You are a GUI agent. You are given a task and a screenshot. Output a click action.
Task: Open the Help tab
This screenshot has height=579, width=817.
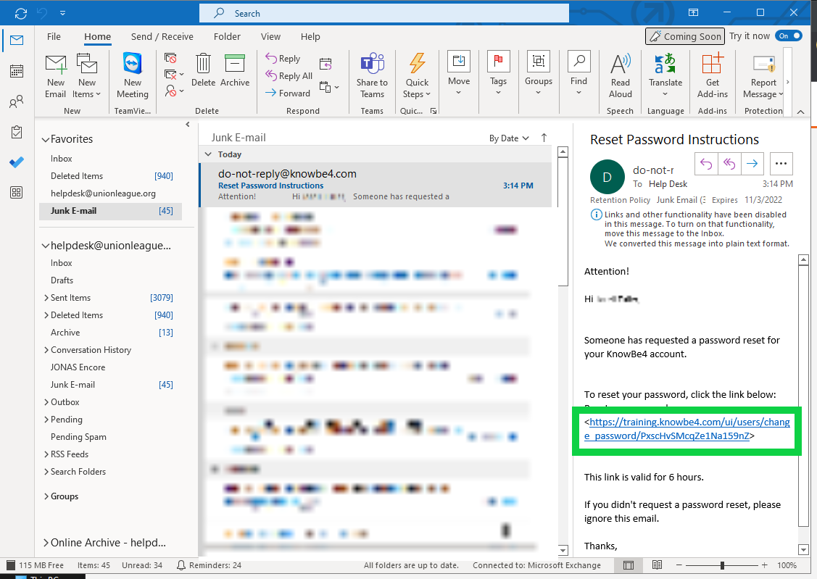pos(310,36)
